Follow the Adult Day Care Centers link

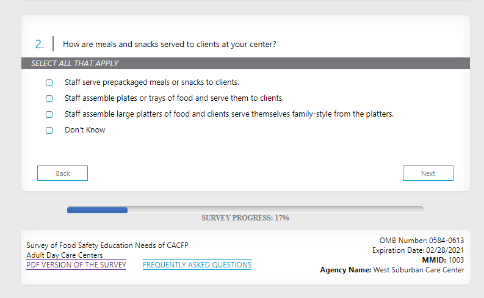point(65,255)
